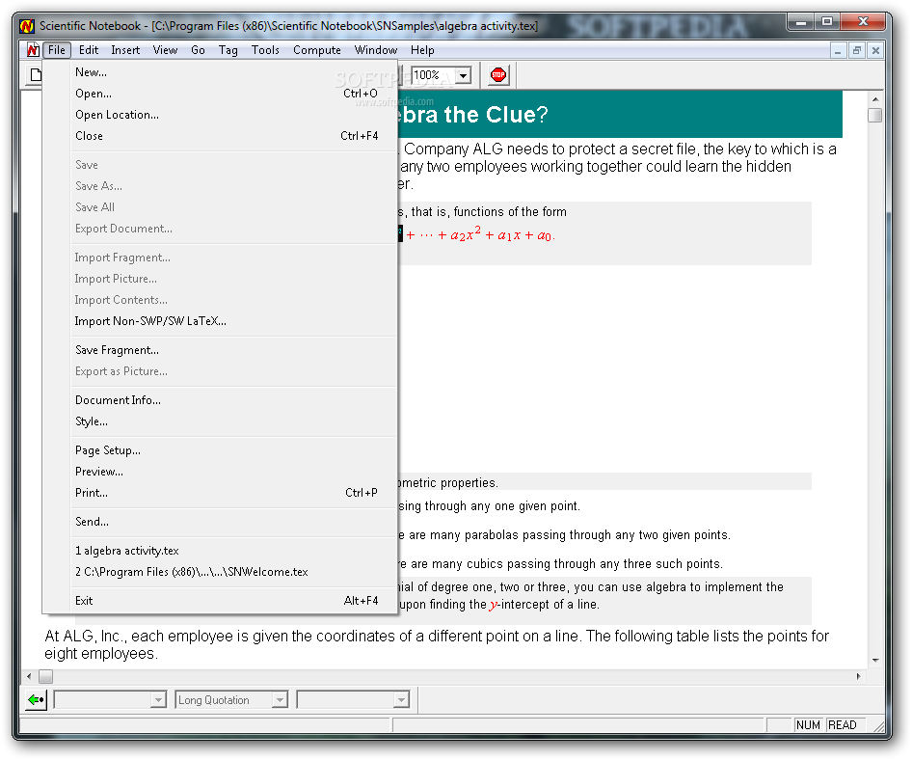
Task: Minimize the inner document window
Action: point(838,50)
